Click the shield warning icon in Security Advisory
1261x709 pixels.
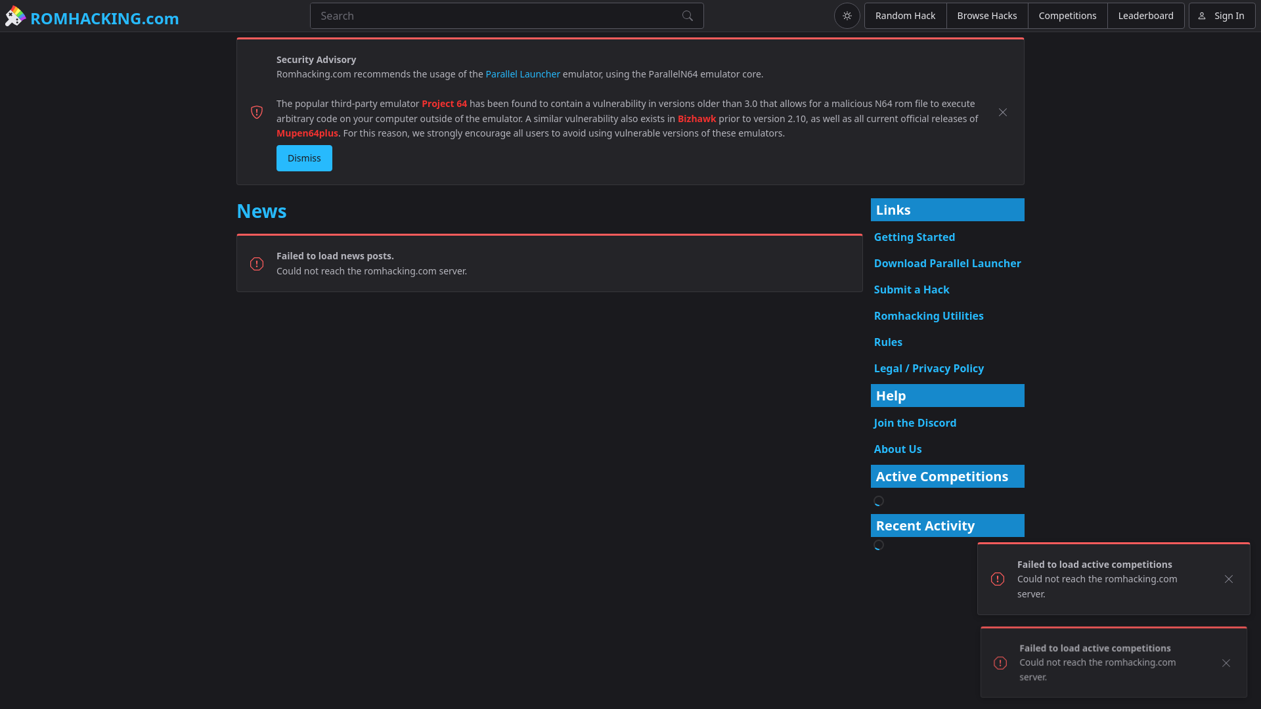(257, 112)
